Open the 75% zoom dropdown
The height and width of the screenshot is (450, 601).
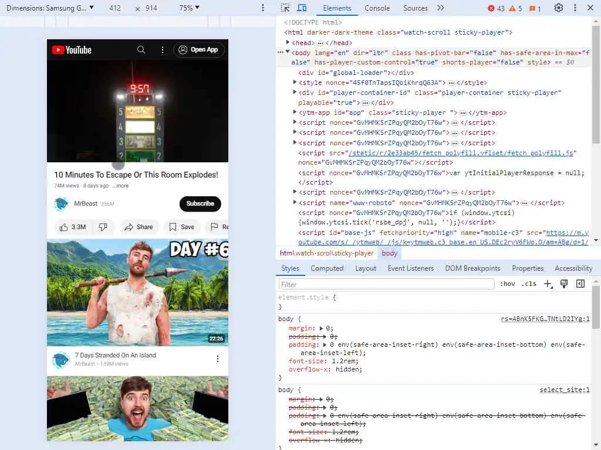tap(190, 8)
